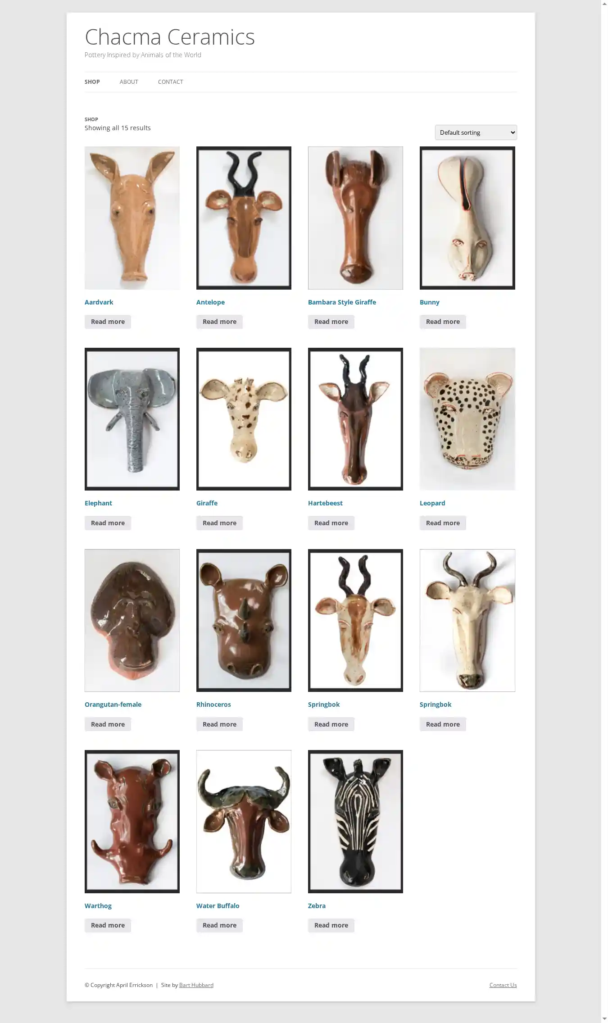Open the Bunny mask product image

467,218
